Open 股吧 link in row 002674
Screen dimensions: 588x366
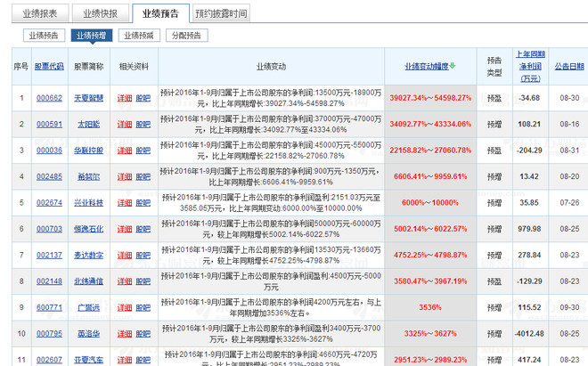[143, 202]
